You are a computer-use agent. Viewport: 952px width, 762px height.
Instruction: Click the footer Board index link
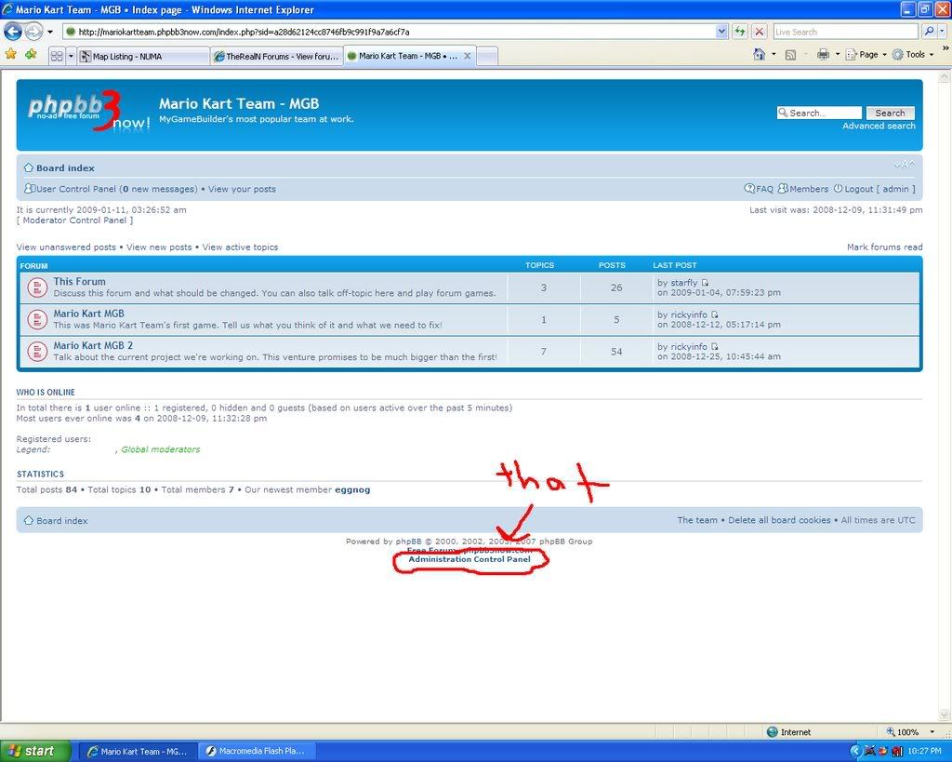(62, 521)
